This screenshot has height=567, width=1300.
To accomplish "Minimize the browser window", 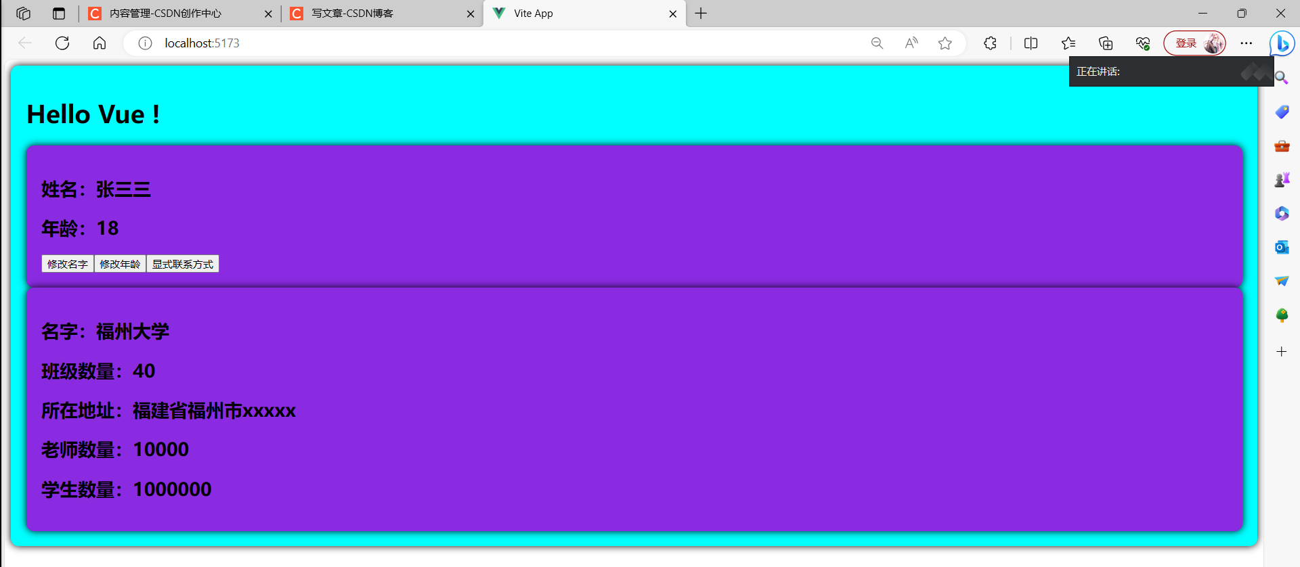I will pos(1202,14).
